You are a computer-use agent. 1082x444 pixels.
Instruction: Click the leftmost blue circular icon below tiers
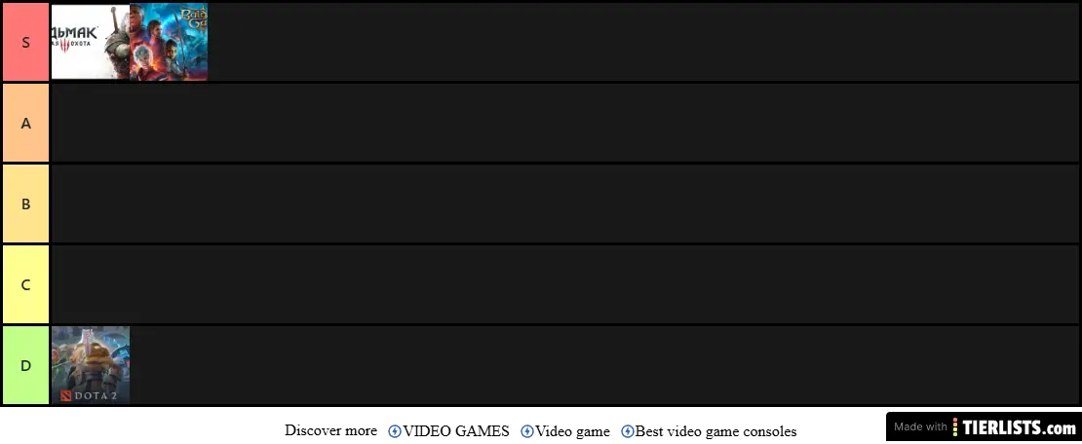pyautogui.click(x=394, y=430)
